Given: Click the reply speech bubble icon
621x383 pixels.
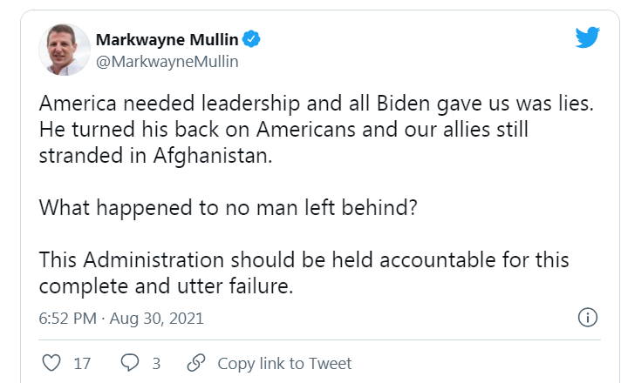Looking at the screenshot, I should pos(130,363).
